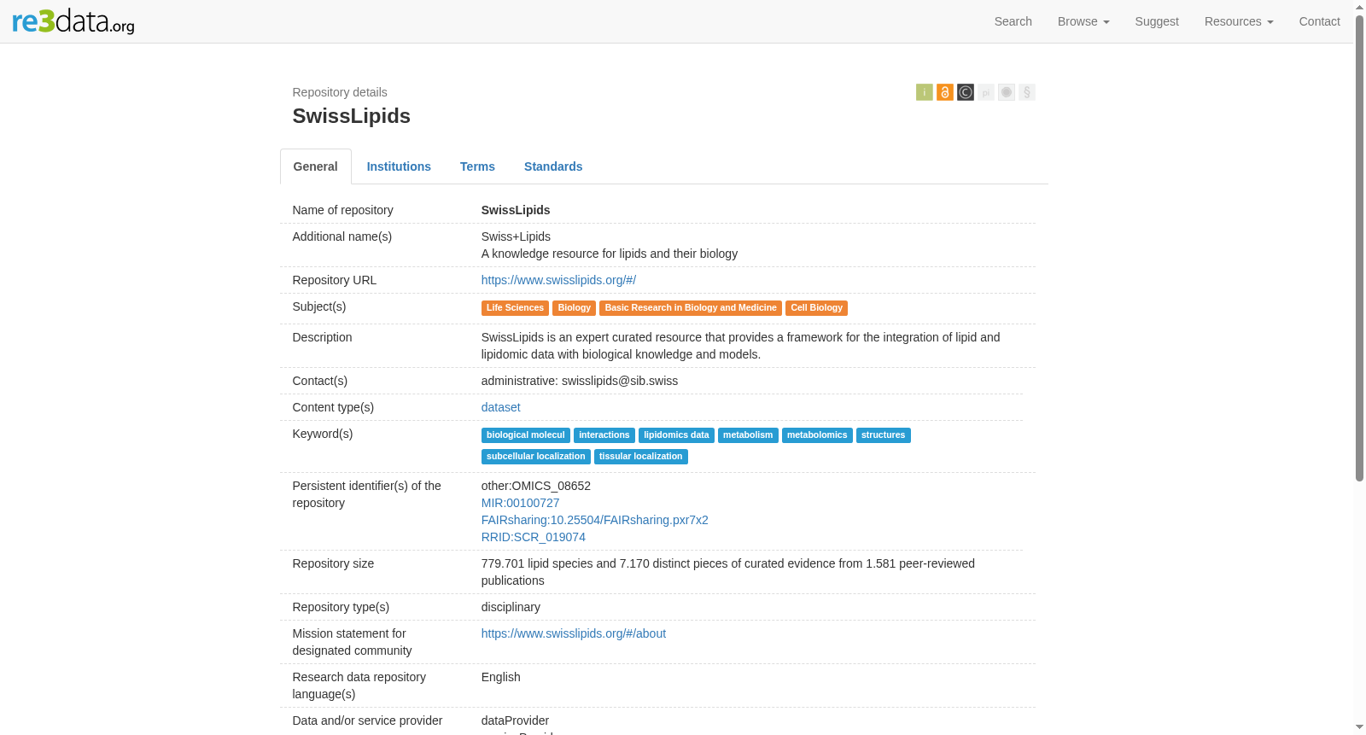Click the 'English' language value

click(500, 677)
